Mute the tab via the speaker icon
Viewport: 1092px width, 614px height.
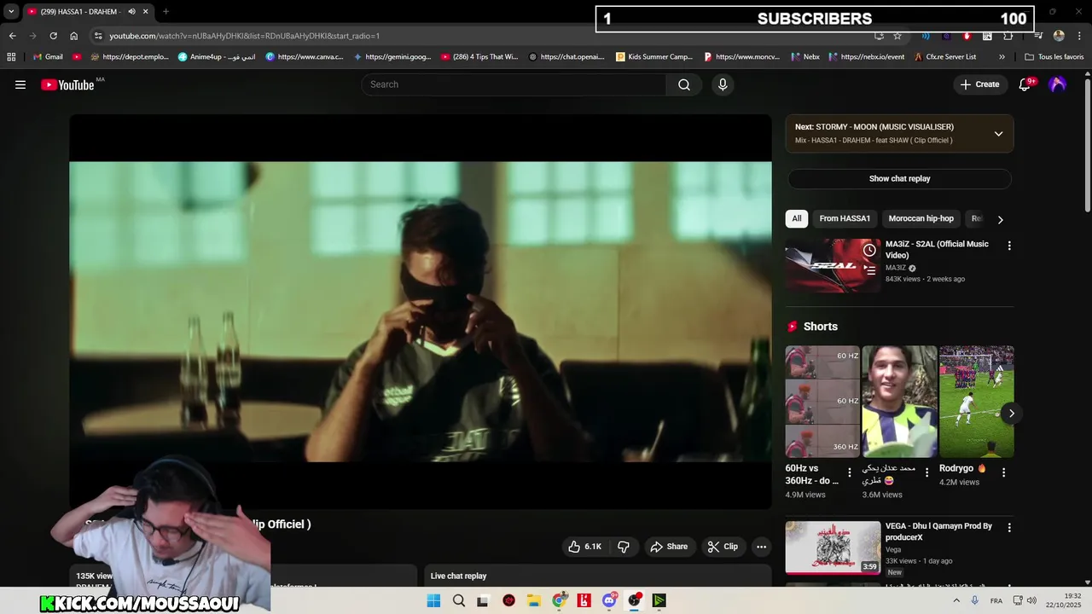(x=131, y=12)
